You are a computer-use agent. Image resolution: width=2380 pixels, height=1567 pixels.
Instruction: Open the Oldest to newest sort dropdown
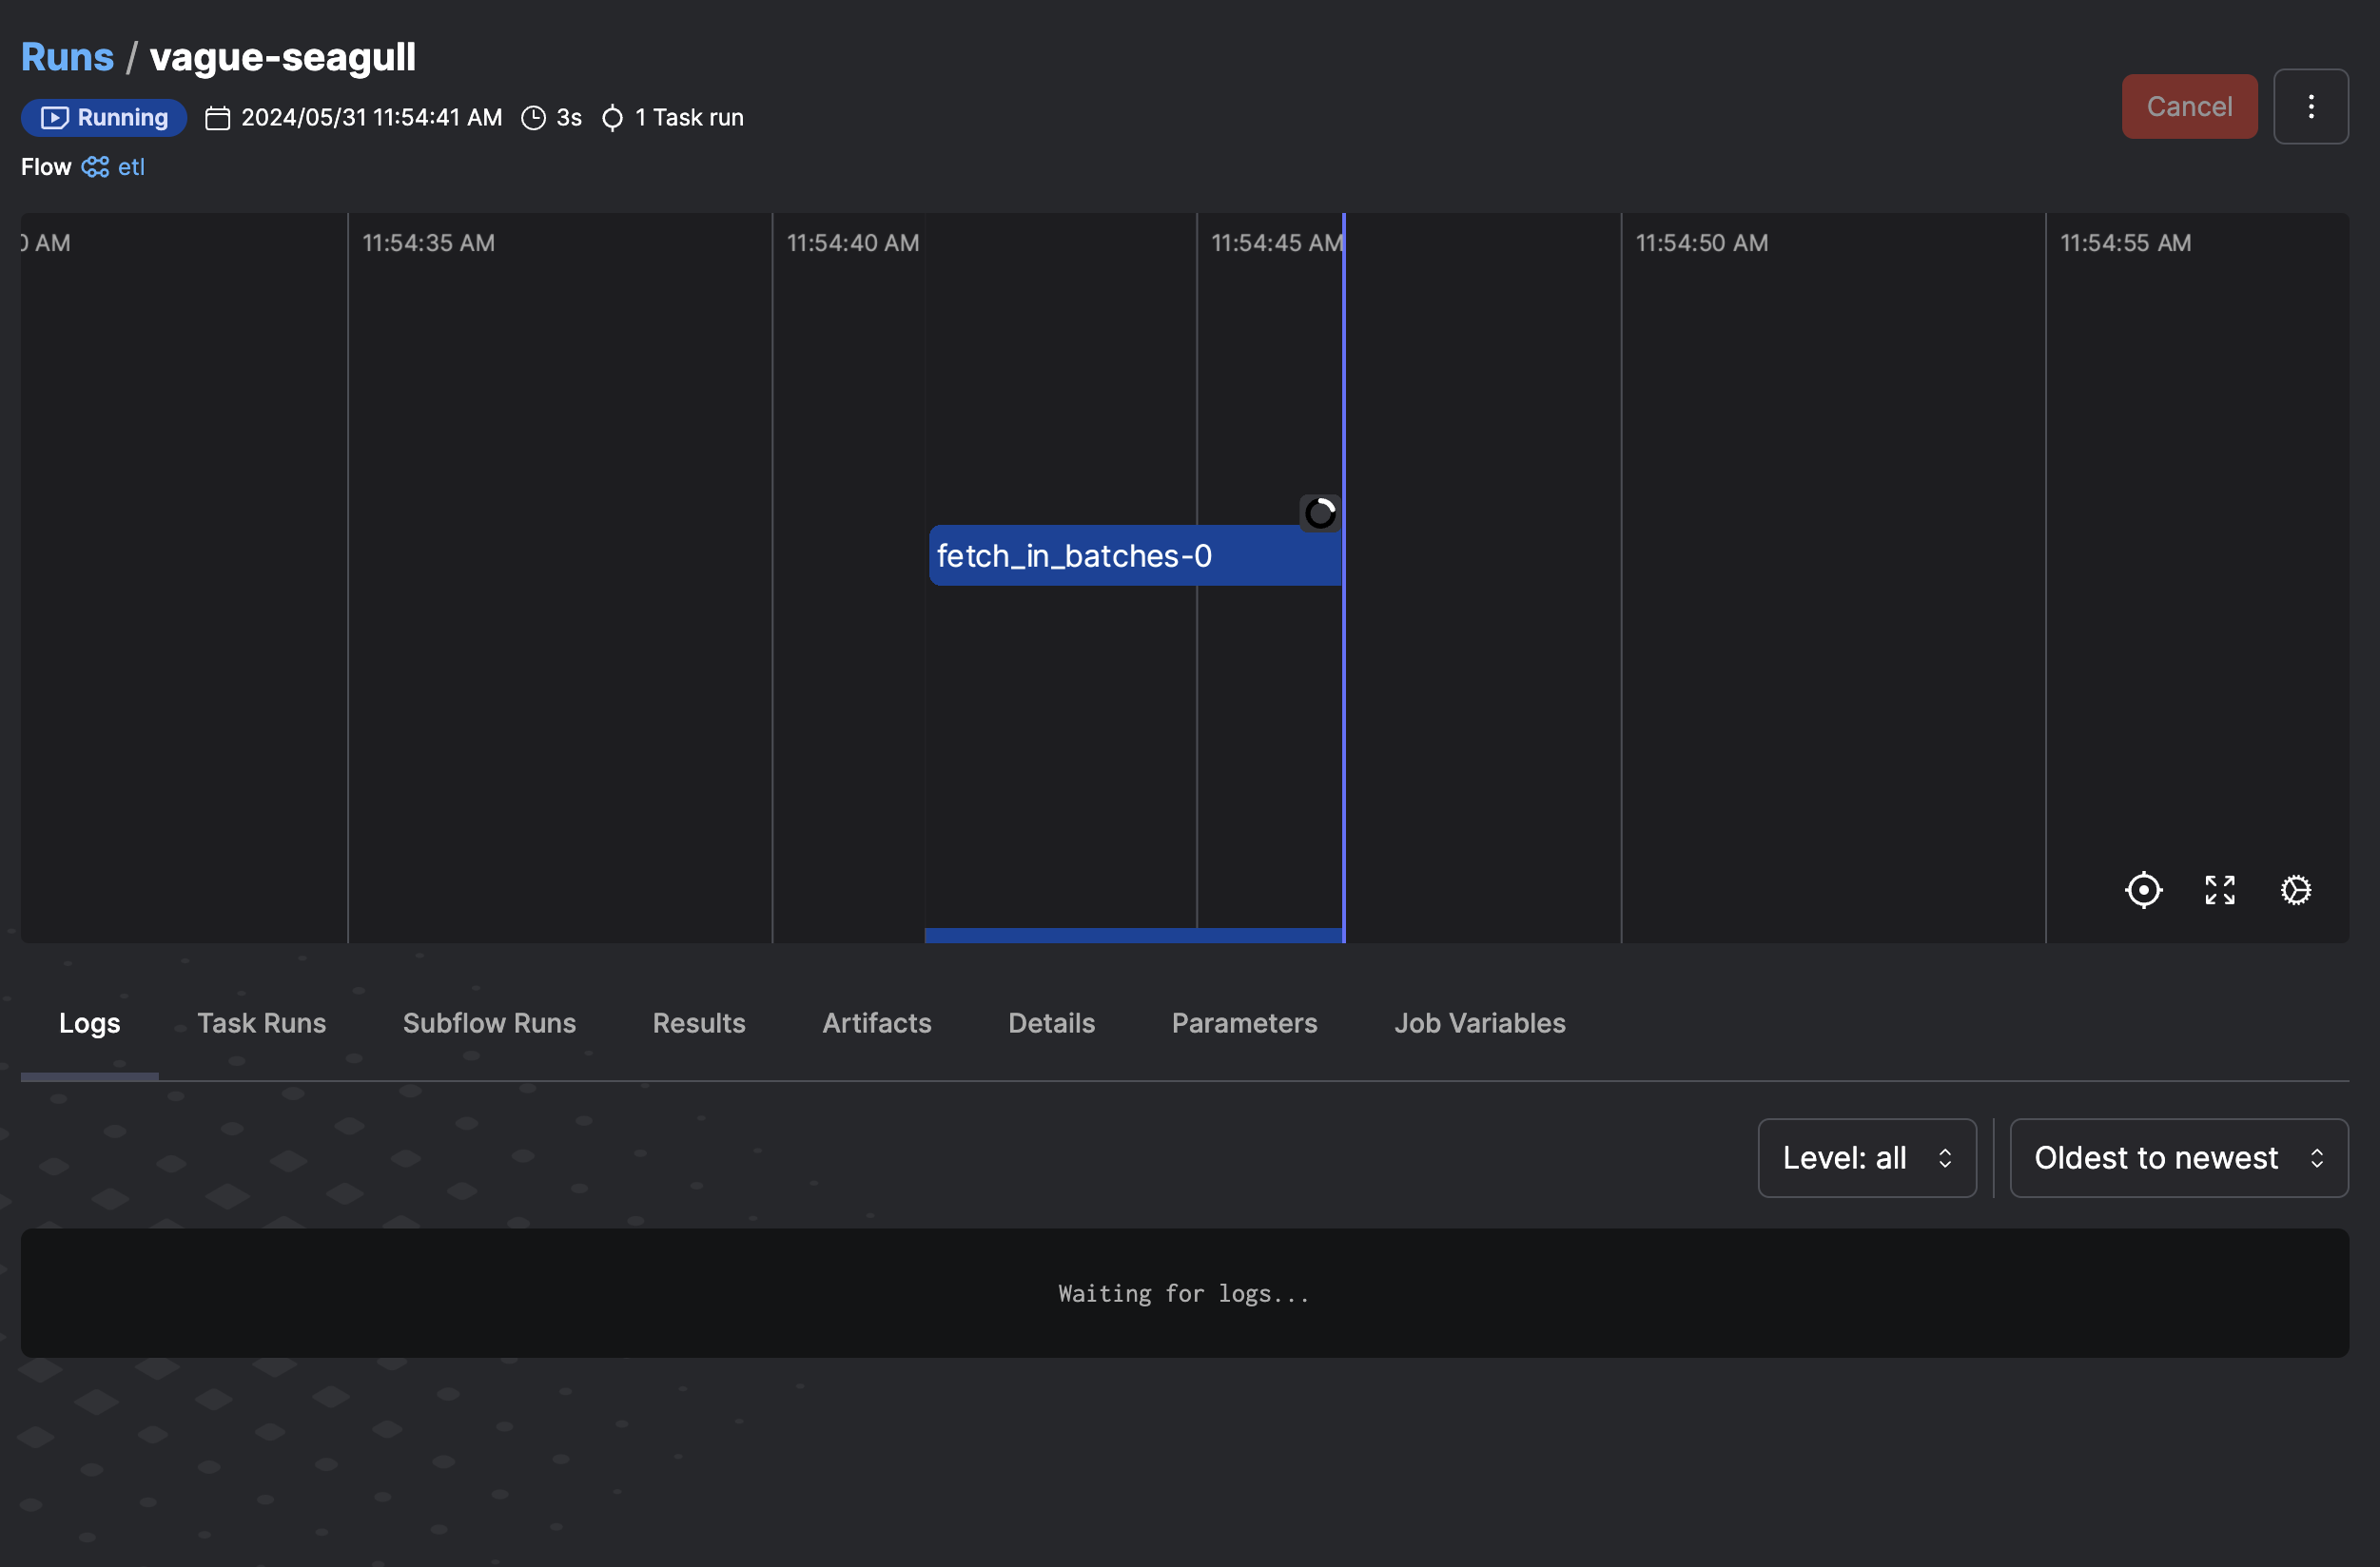pos(2178,1157)
